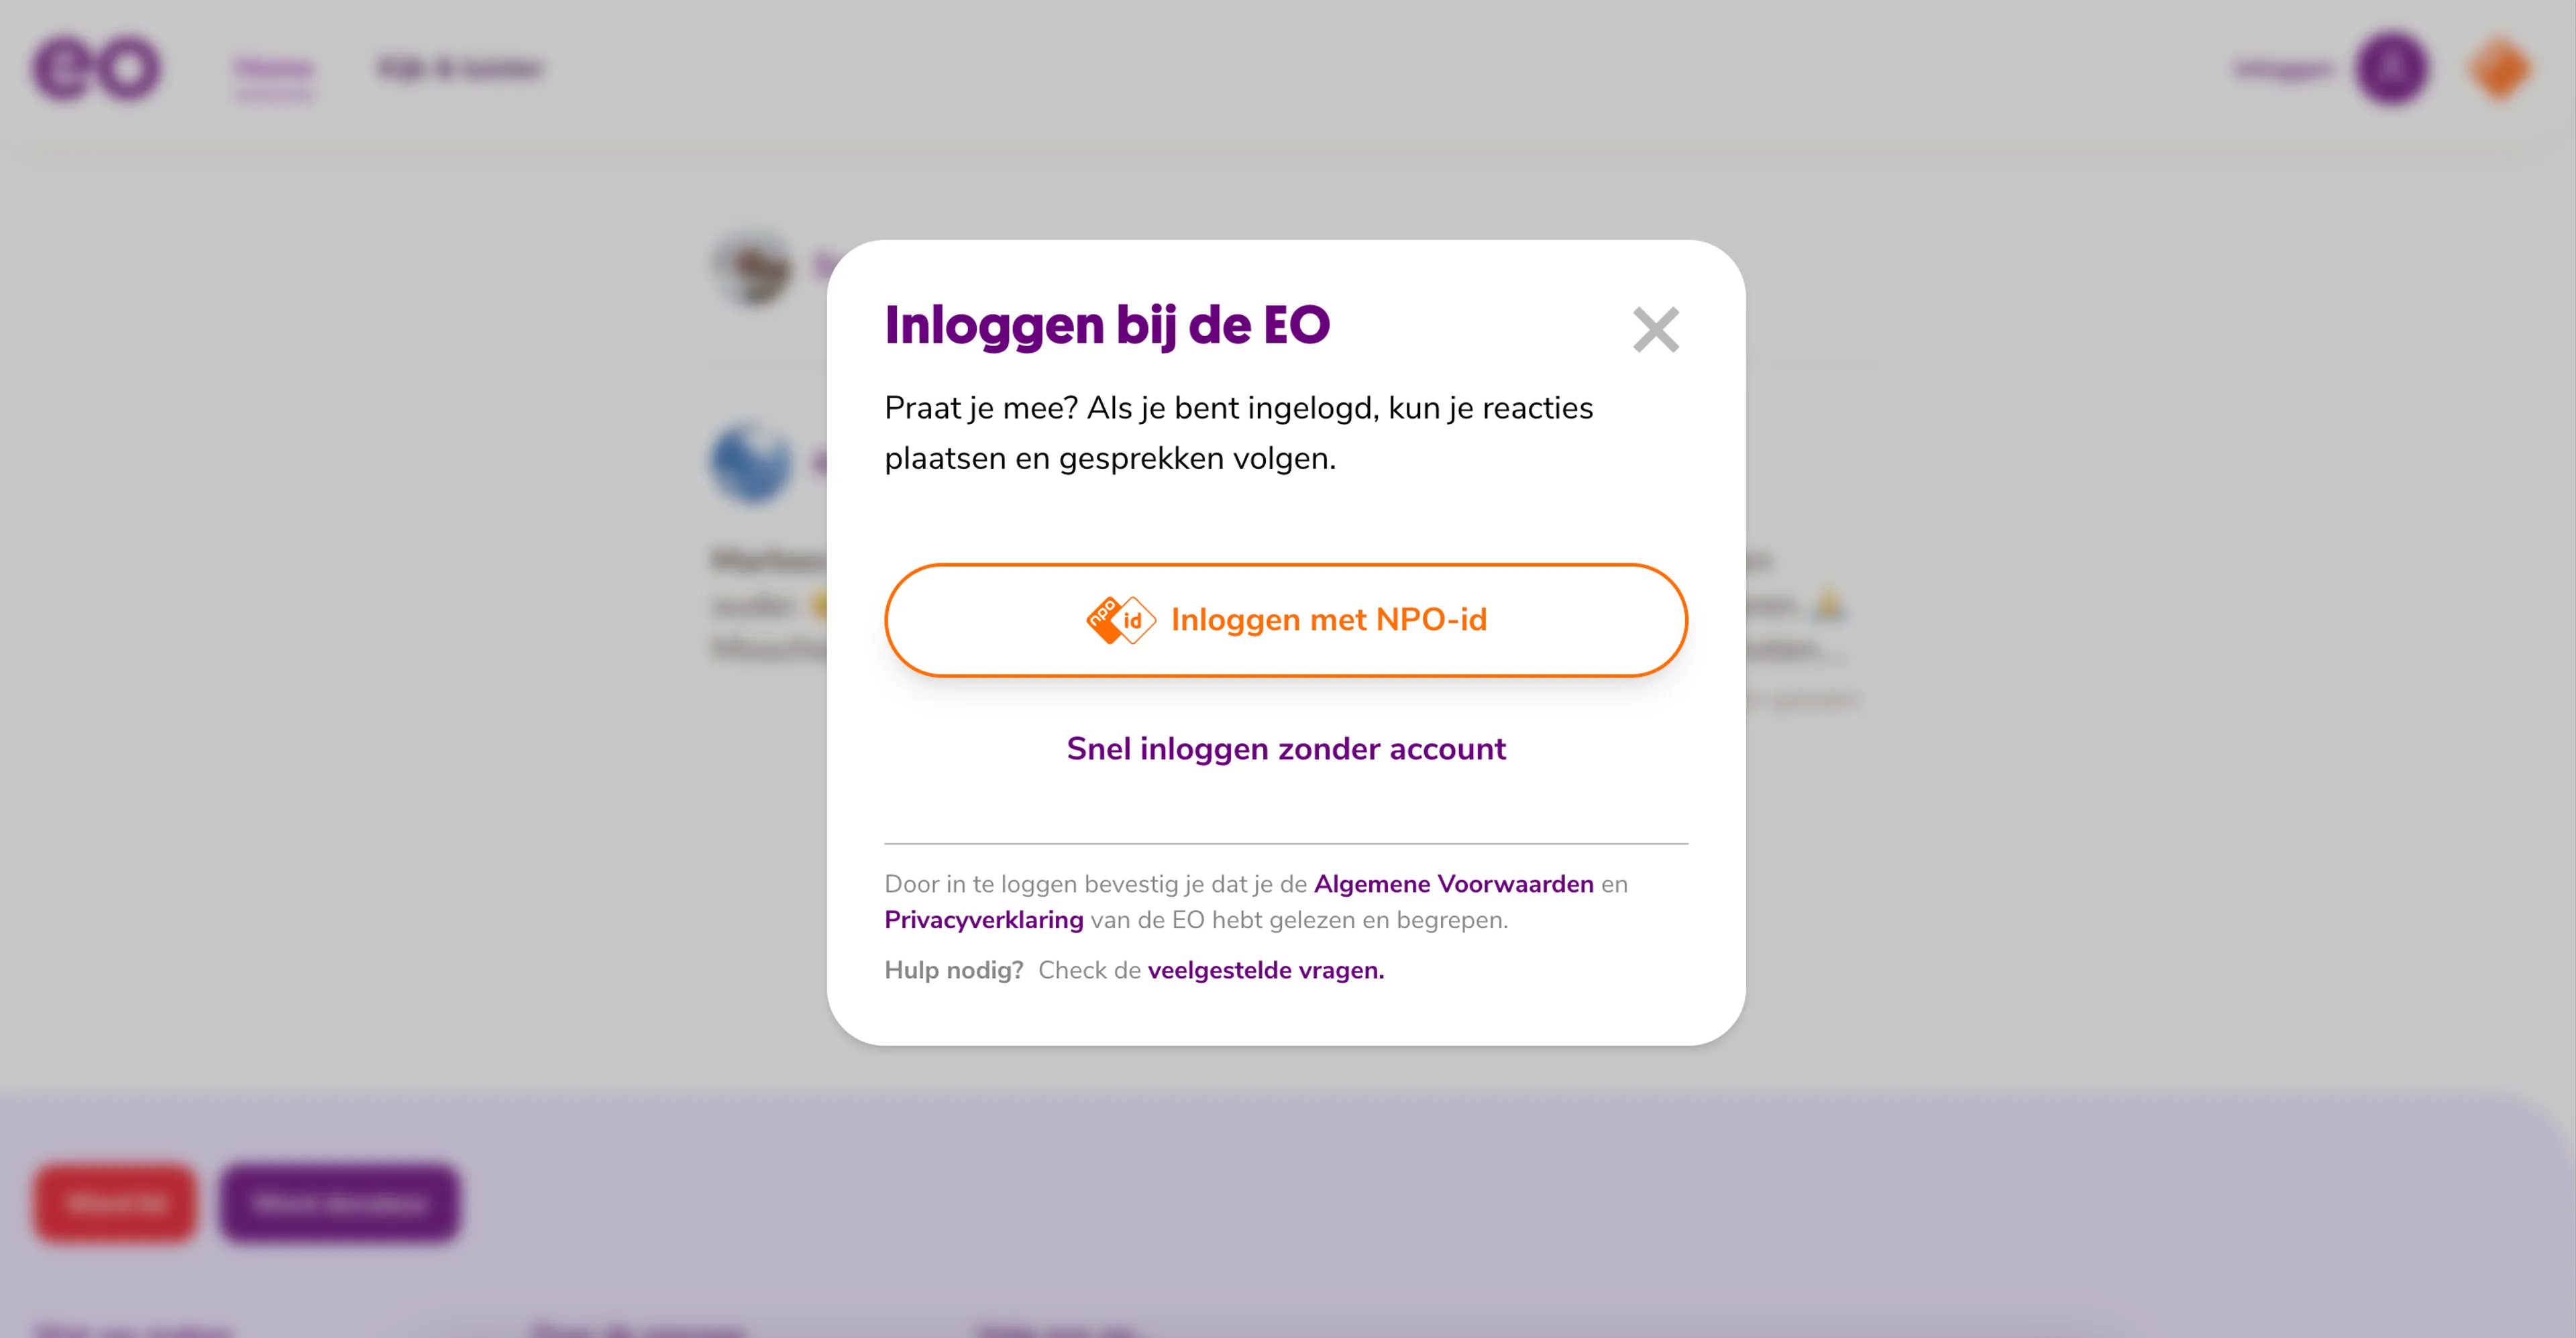Open the Kijk & luister navigation item
Screen dimensions: 2576x1338
460,68
